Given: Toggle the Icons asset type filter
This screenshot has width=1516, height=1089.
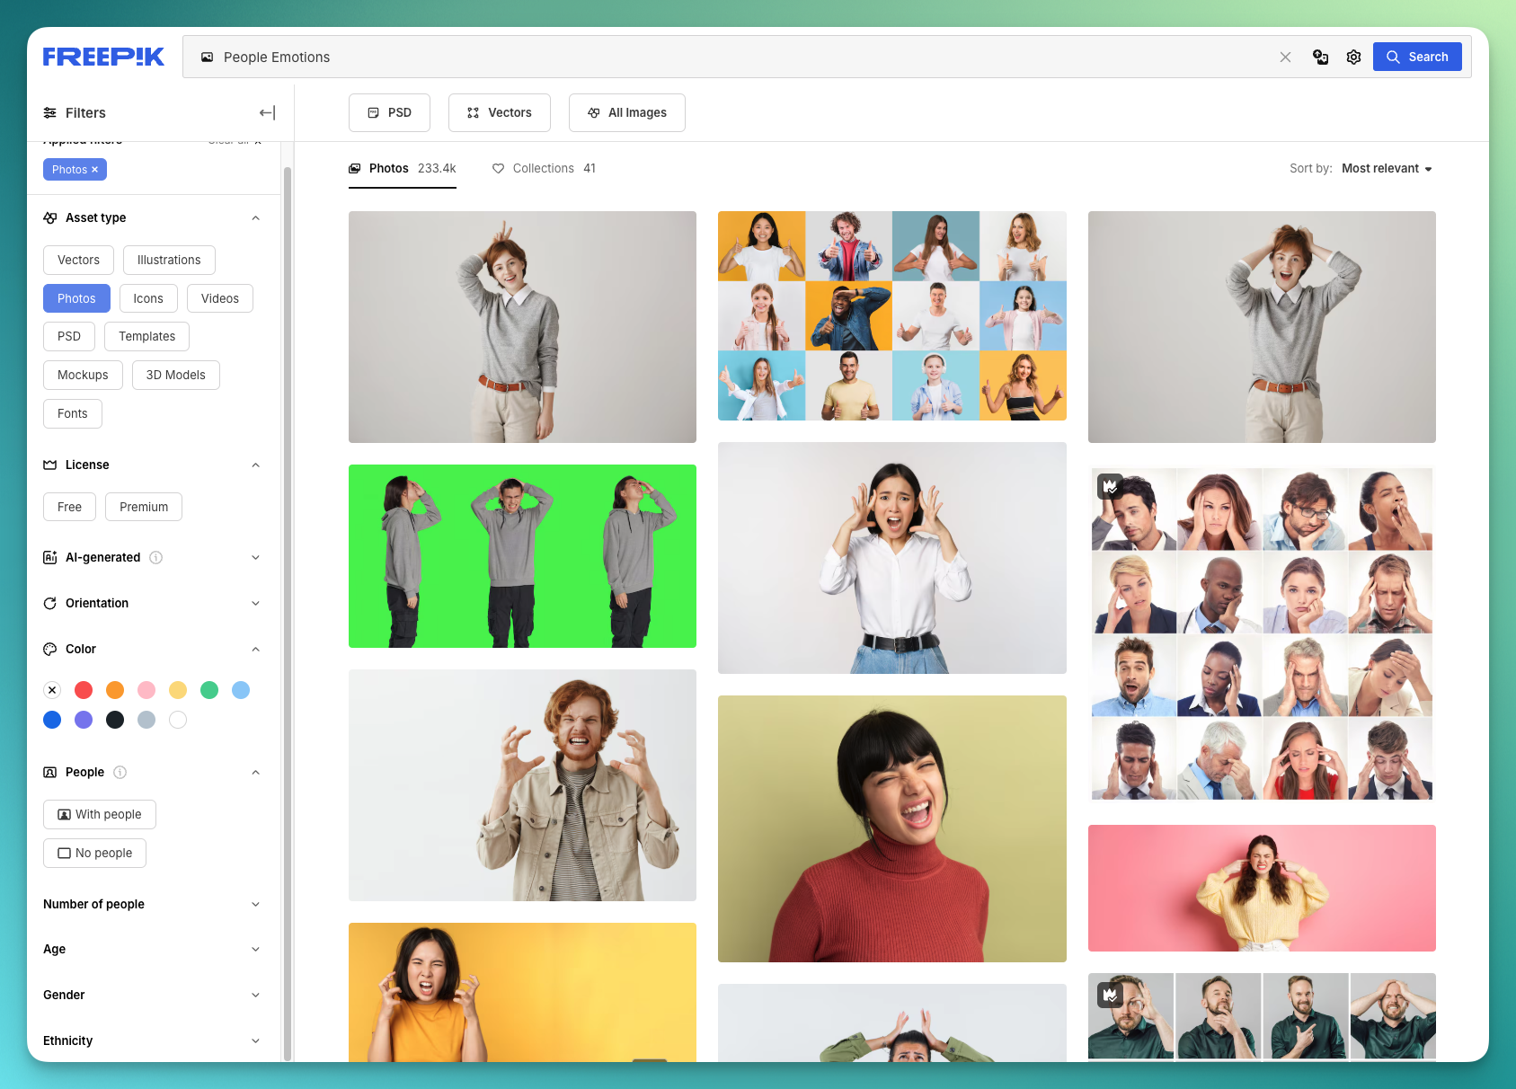Looking at the screenshot, I should click(x=148, y=298).
